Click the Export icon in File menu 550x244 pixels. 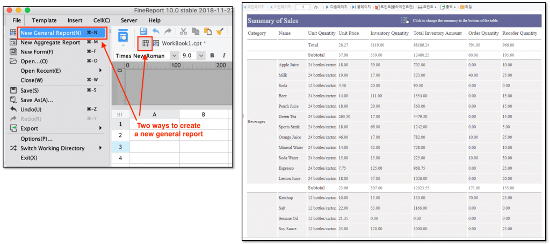[x=13, y=128]
